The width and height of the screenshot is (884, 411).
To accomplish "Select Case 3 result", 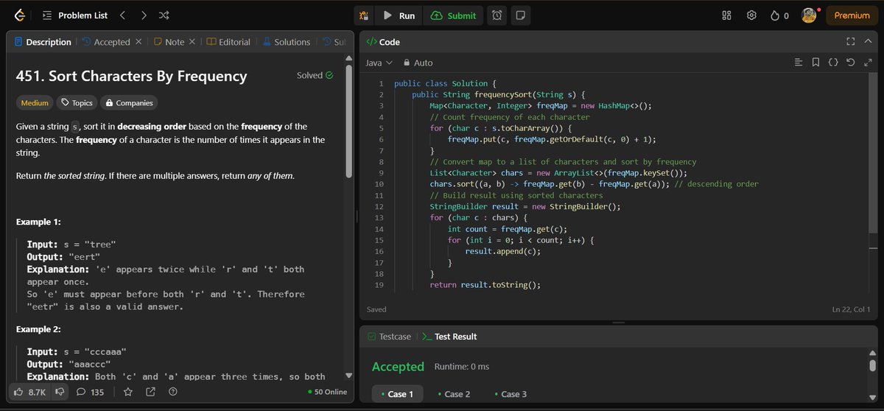I will point(510,394).
